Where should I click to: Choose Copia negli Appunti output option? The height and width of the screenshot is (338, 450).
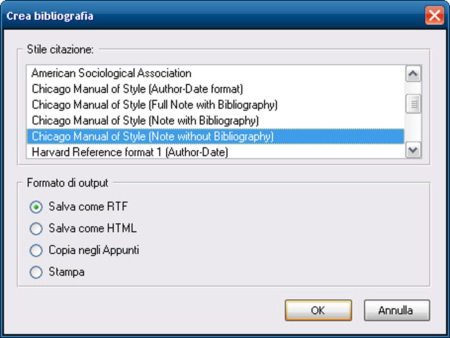(x=36, y=251)
